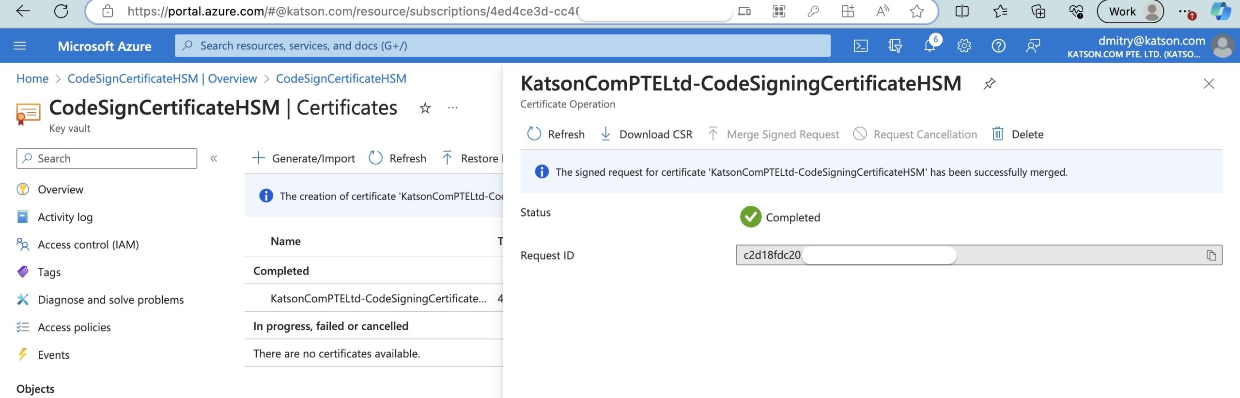
Task: Click the Request ID field
Action: point(979,255)
